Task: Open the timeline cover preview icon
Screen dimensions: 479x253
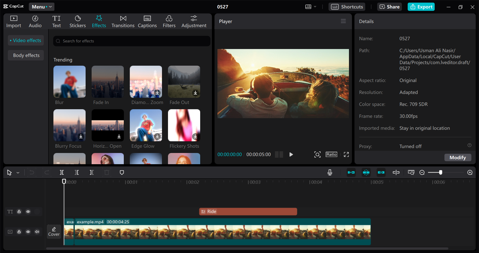Action: [x=411, y=172]
